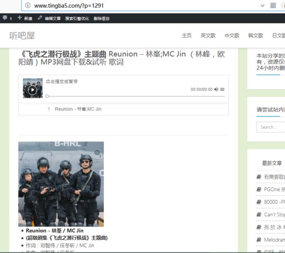This screenshot has height=253, width=285.
Task: Click the book icon beside Can't Stop article
Action: coord(259,215)
